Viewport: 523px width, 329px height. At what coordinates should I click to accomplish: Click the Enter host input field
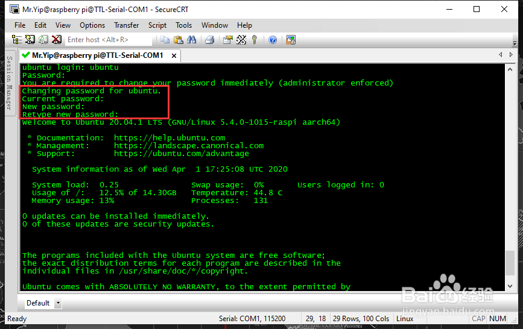109,40
